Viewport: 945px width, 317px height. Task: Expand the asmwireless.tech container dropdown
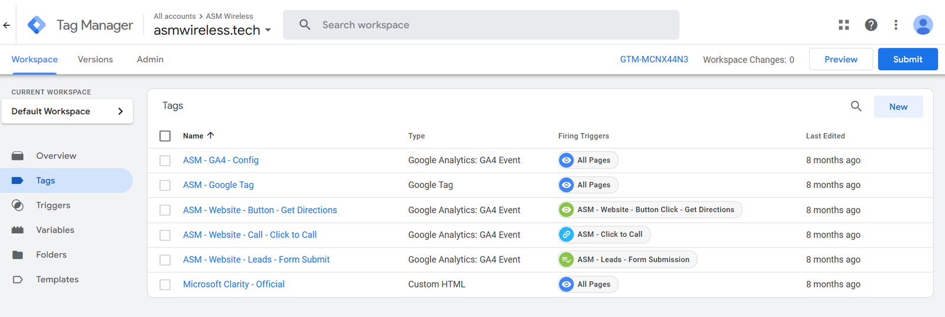pos(268,30)
